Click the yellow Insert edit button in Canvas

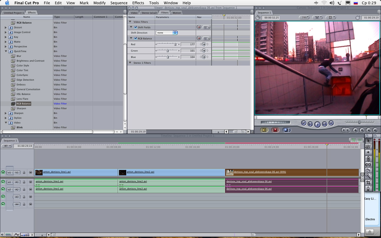(x=264, y=130)
